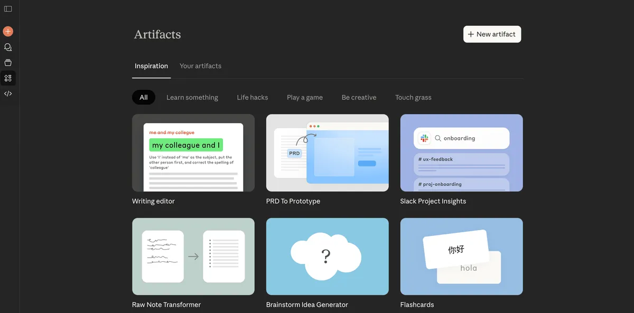Open the Flashcards artifact
The width and height of the screenshot is (634, 313).
[x=461, y=257]
